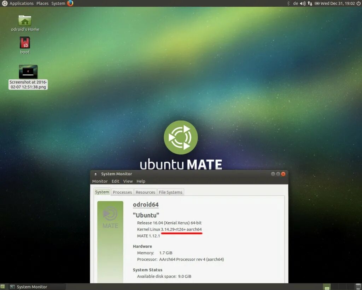This screenshot has width=362, height=290.
Task: Open the volume control icon
Action: pos(303,3)
